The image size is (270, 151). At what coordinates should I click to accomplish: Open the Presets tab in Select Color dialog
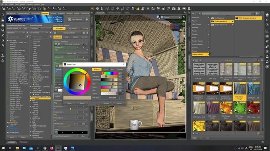click(120, 69)
